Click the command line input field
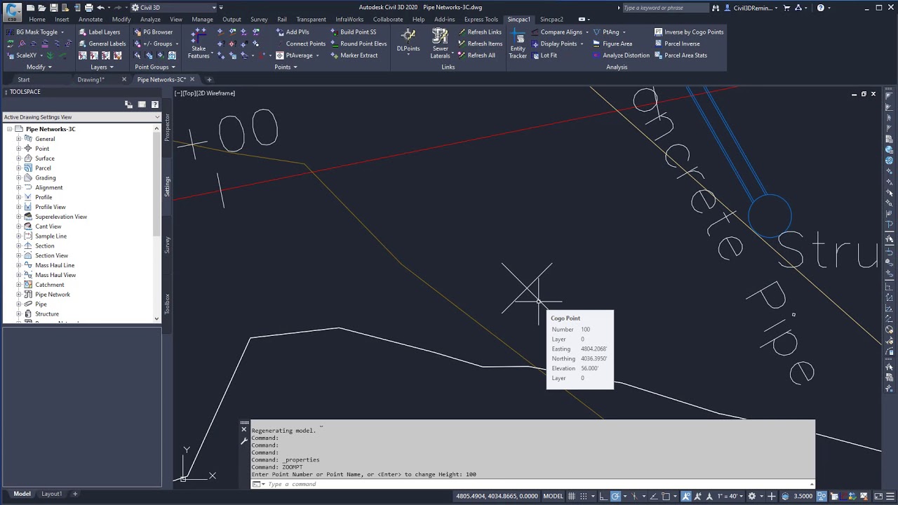The width and height of the screenshot is (898, 505). (533, 484)
